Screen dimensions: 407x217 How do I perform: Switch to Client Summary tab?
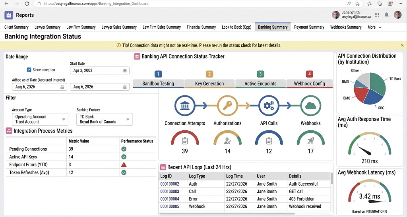(16, 27)
